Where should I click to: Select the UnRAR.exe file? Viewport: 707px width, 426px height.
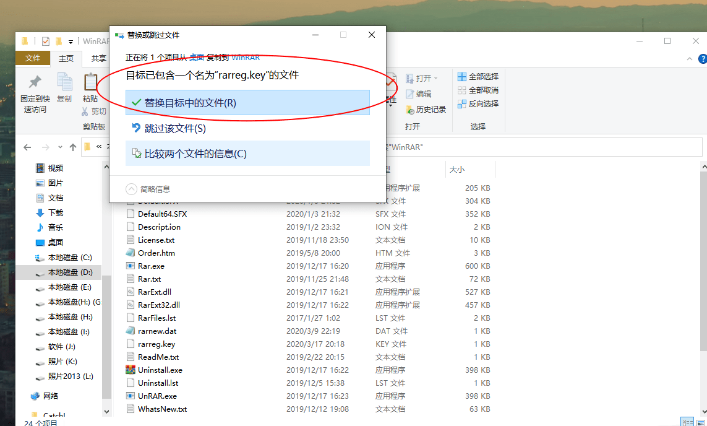[157, 396]
